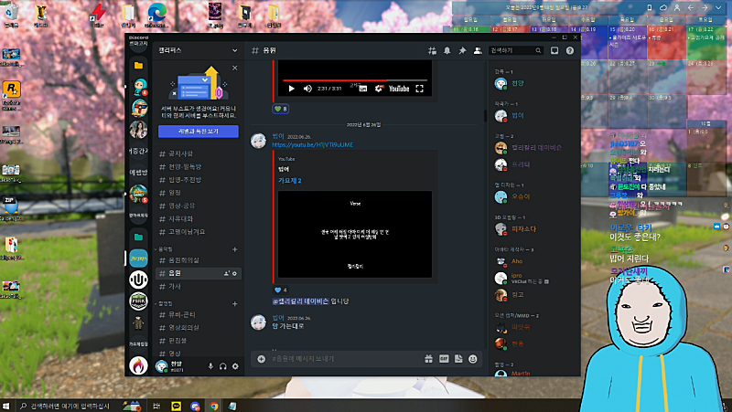Open notification settings bell icon

click(x=447, y=51)
